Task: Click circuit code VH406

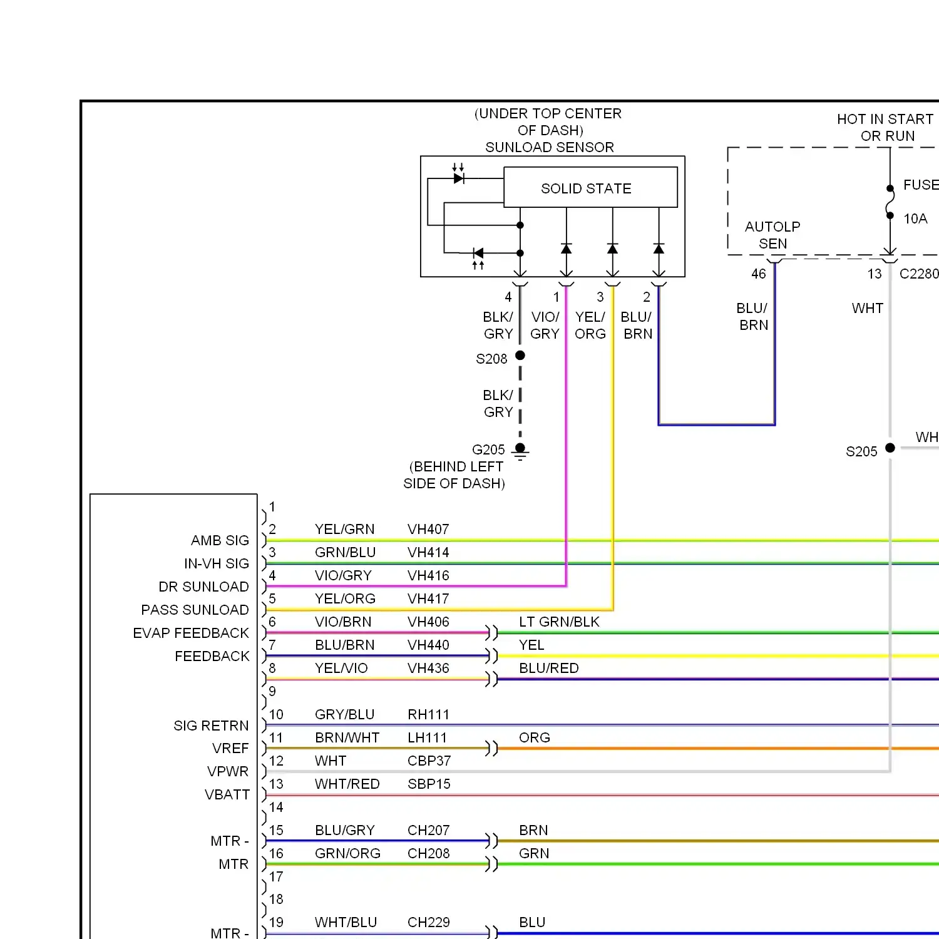Action: point(428,622)
